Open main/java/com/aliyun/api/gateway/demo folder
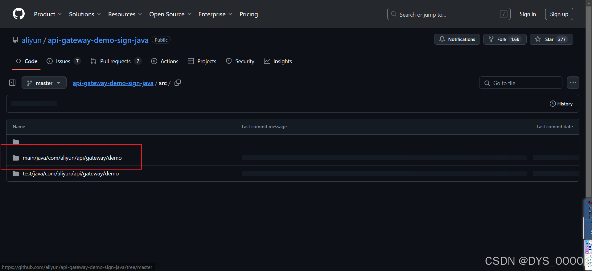Viewport: 592px width, 271px height. 72,158
